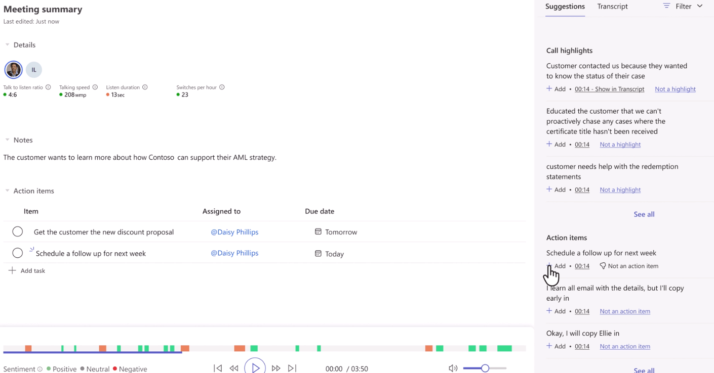Switch to the Suggestions tab
This screenshot has height=373, width=714.
click(565, 7)
